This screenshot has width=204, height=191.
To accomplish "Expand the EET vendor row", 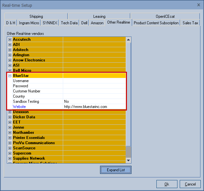I will click(x=10, y=122).
